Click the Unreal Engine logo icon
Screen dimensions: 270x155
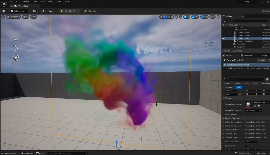pyautogui.click(x=4, y=4)
